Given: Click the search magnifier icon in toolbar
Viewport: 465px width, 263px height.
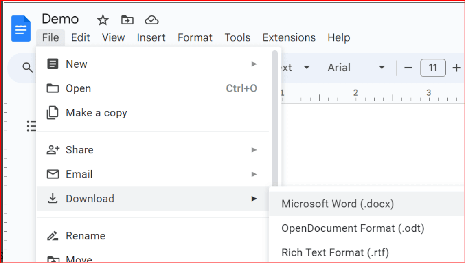Looking at the screenshot, I should click(x=27, y=68).
